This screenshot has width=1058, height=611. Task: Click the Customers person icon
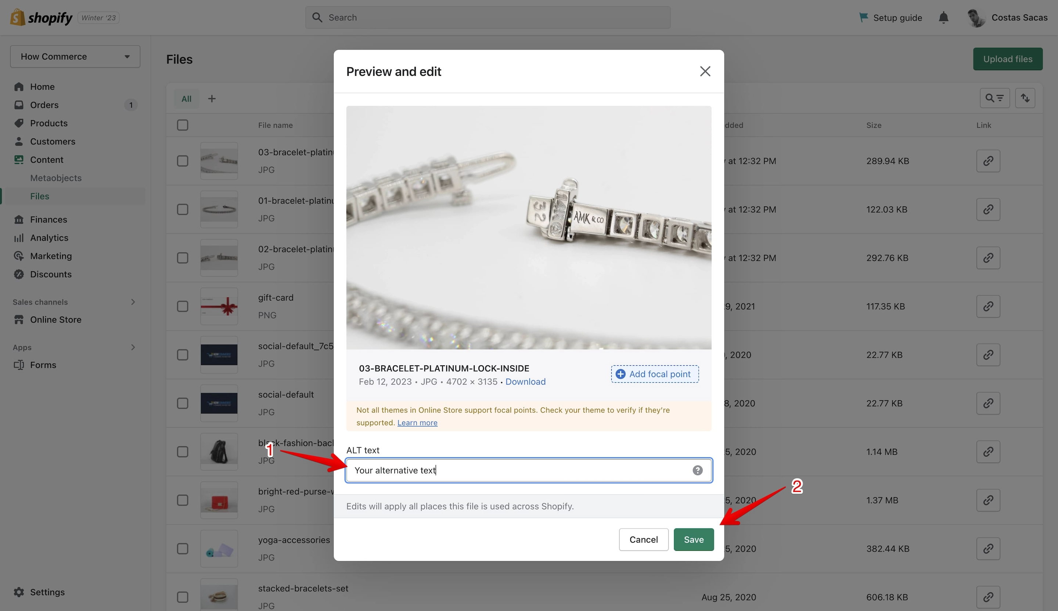pyautogui.click(x=18, y=141)
